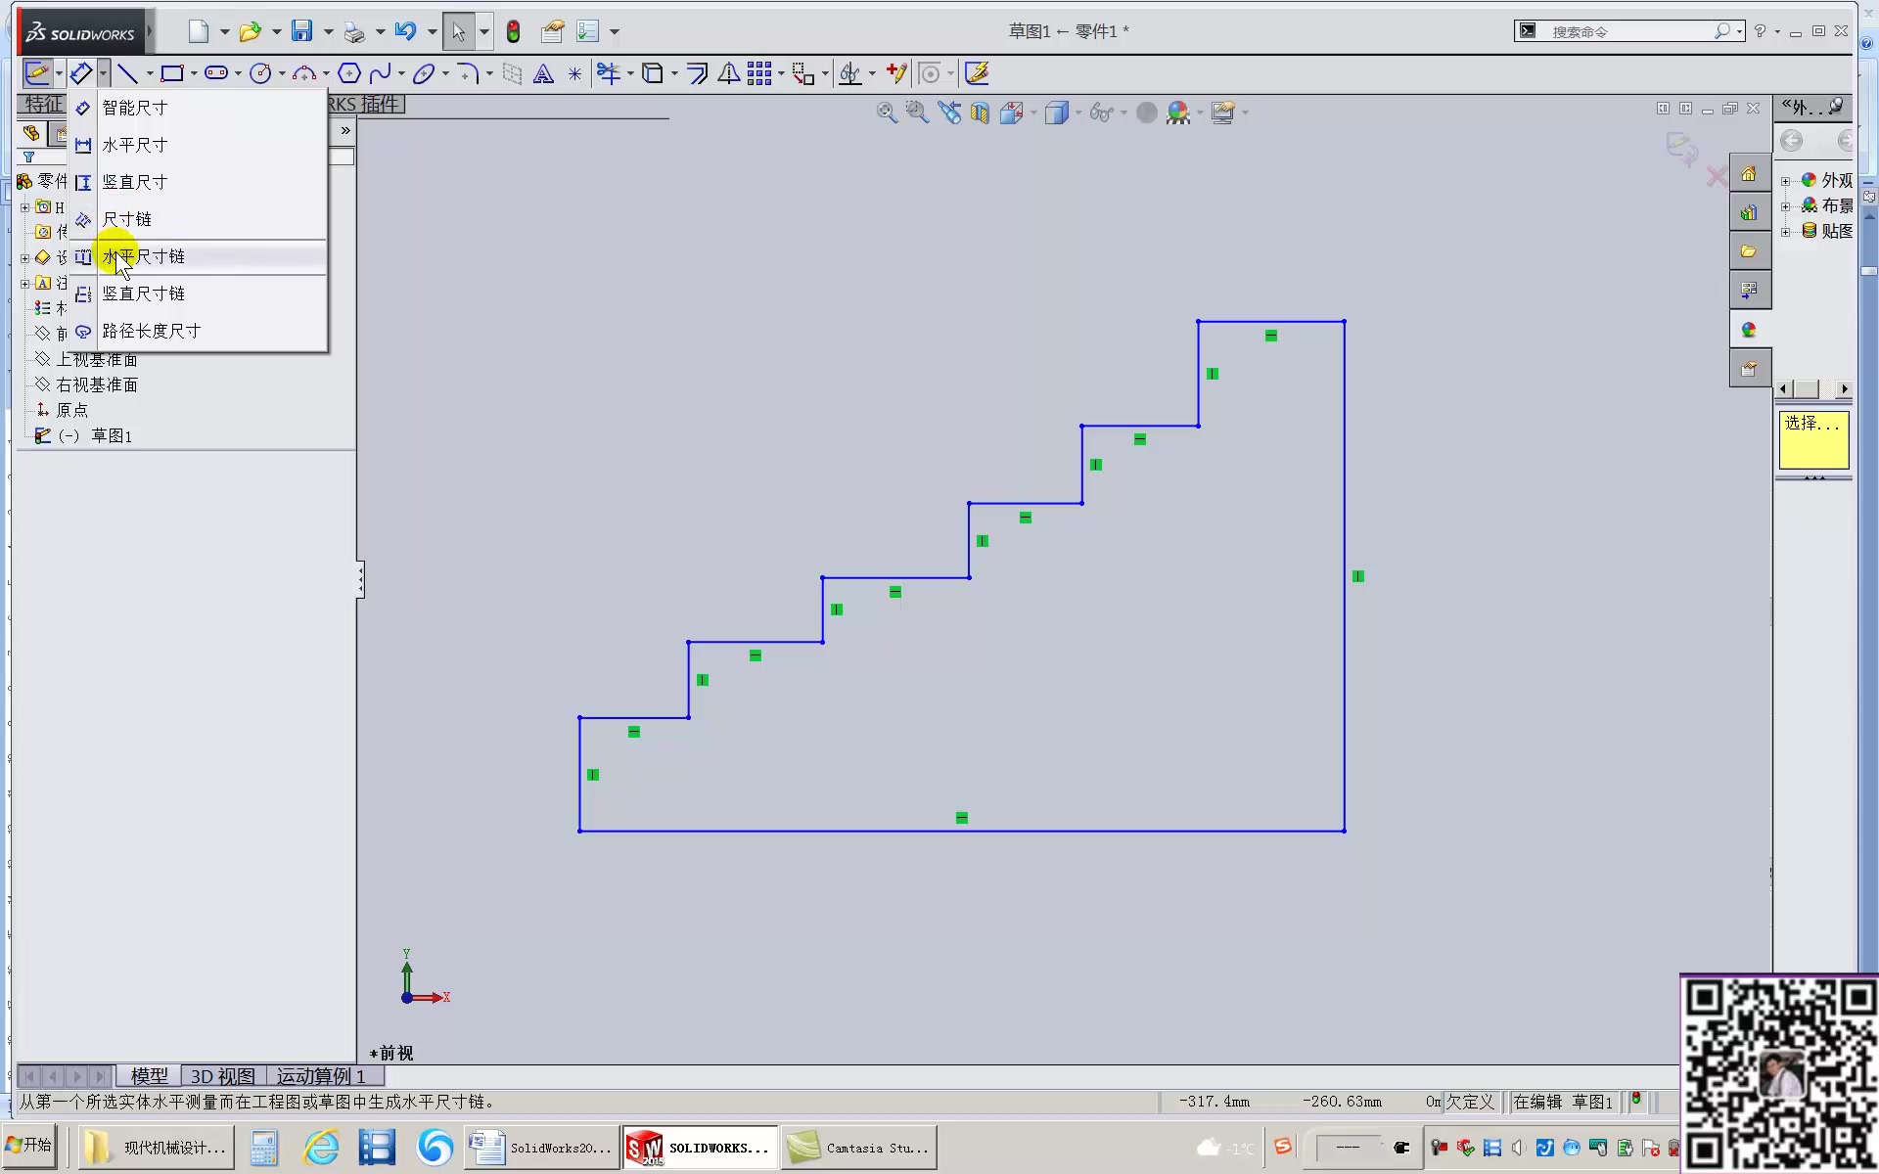
Task: Select the sketch Text tool
Action: pyautogui.click(x=543, y=73)
